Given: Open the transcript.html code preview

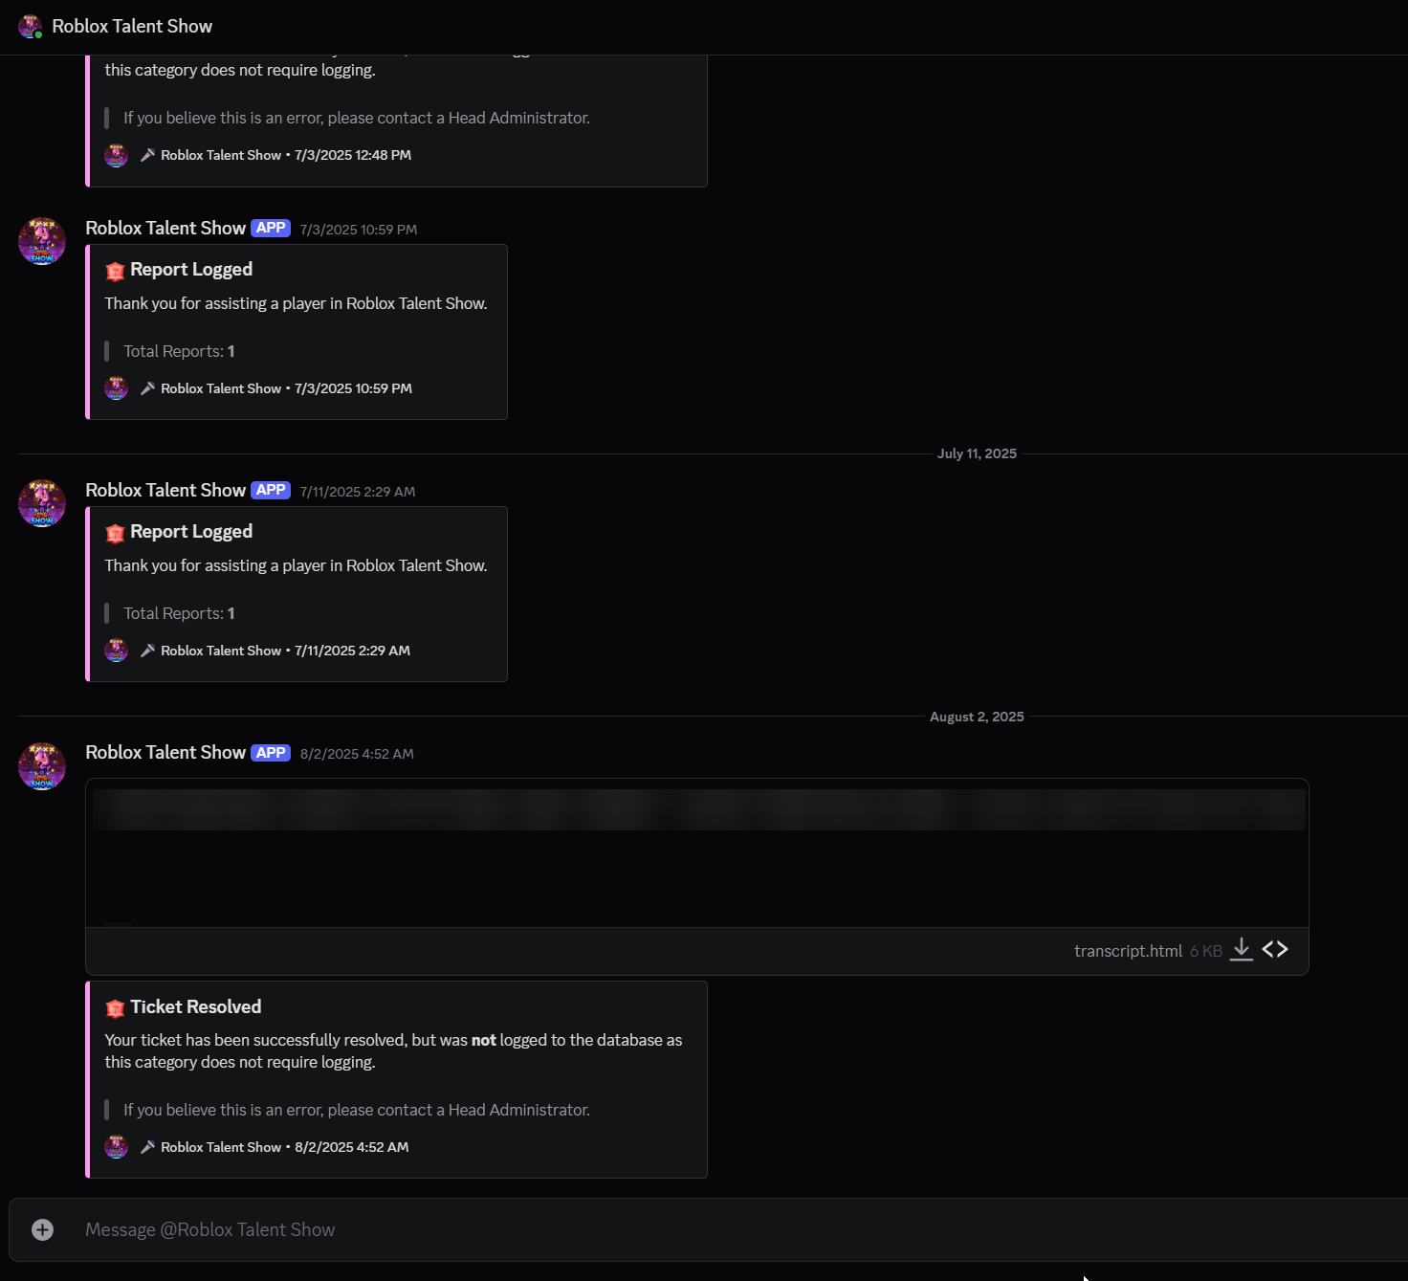Looking at the screenshot, I should coord(1275,949).
